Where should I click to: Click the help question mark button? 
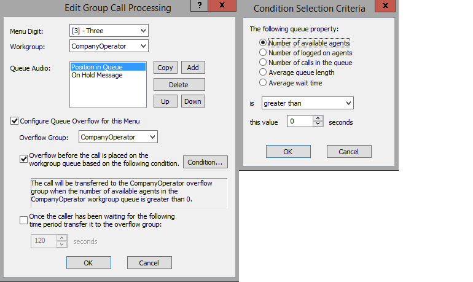coord(197,6)
